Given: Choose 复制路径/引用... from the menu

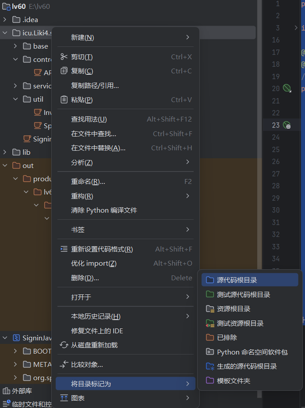Looking at the screenshot, I should (x=126, y=85).
